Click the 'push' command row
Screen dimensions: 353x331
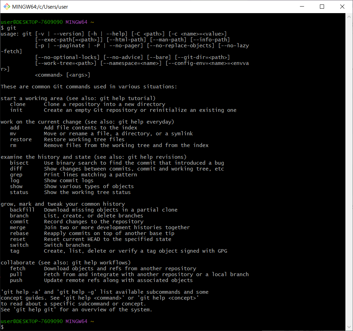tap(101, 280)
